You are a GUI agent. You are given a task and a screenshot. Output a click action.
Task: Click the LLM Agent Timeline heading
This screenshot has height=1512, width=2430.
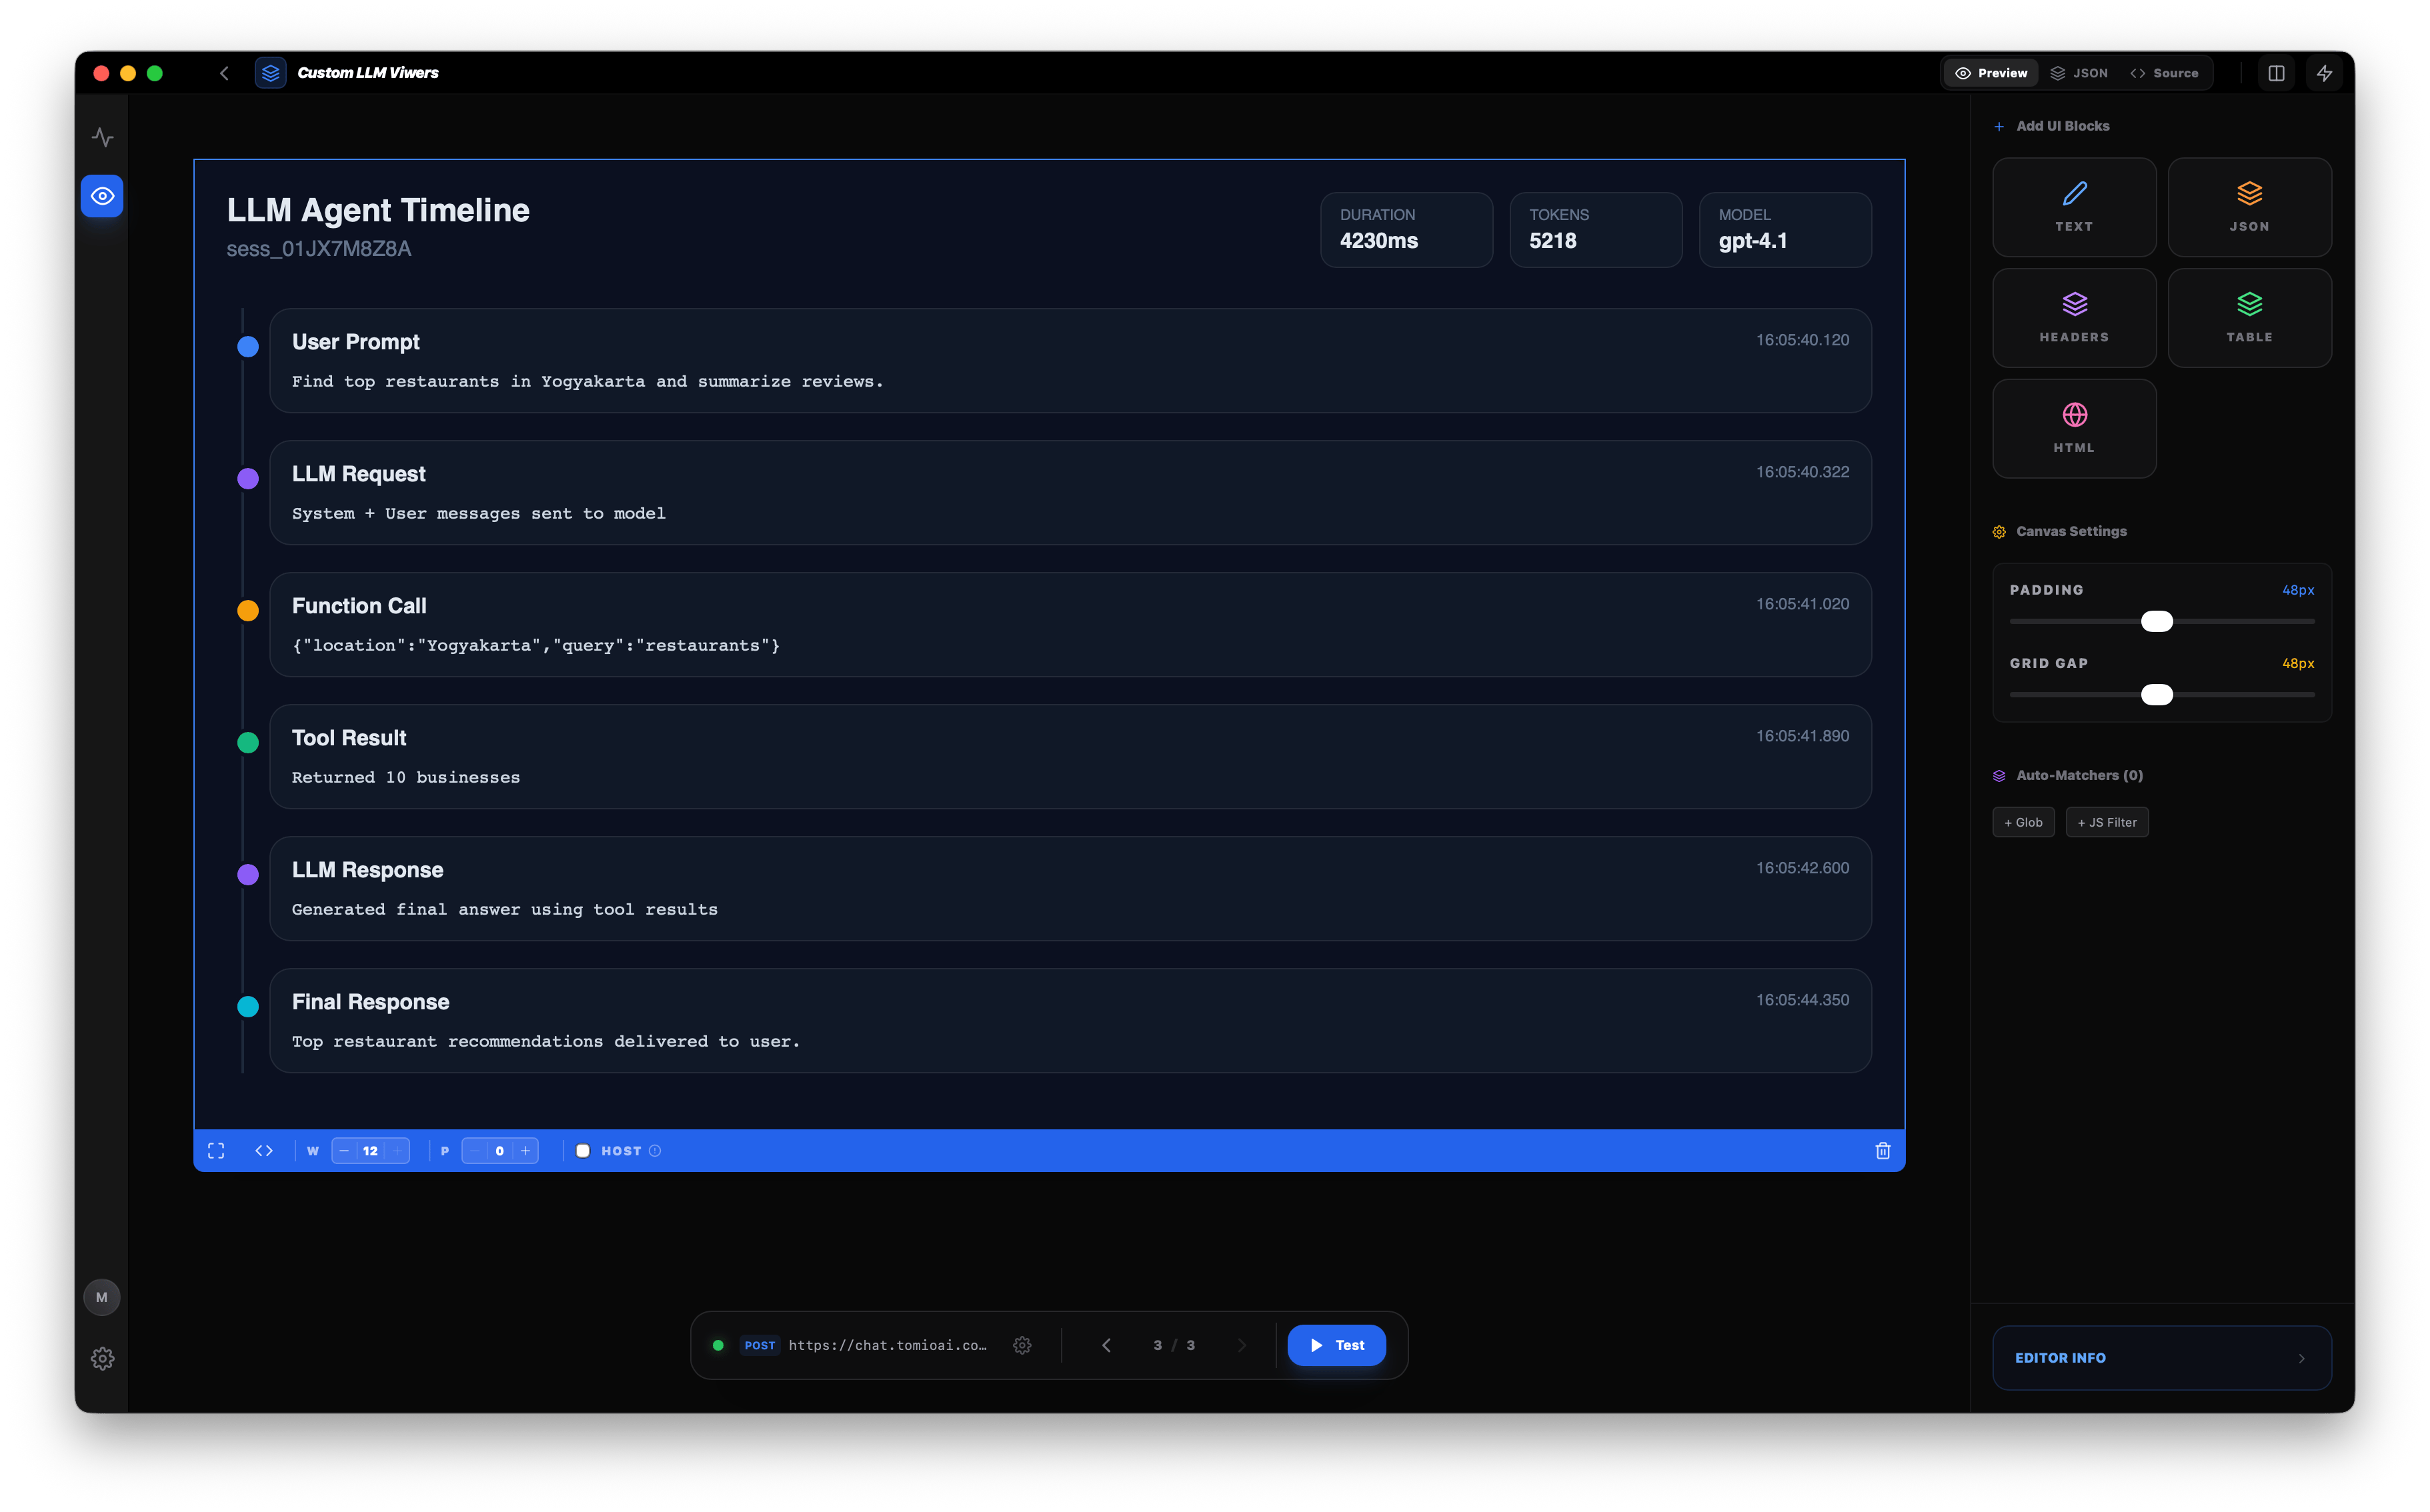click(x=378, y=210)
